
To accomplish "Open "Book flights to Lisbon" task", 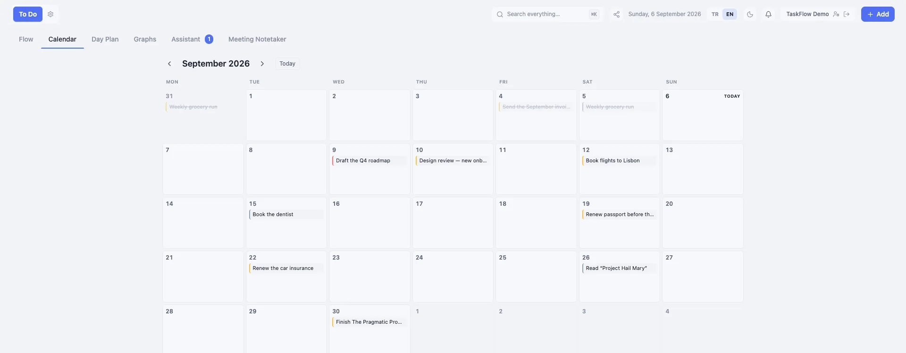I will pos(620,160).
